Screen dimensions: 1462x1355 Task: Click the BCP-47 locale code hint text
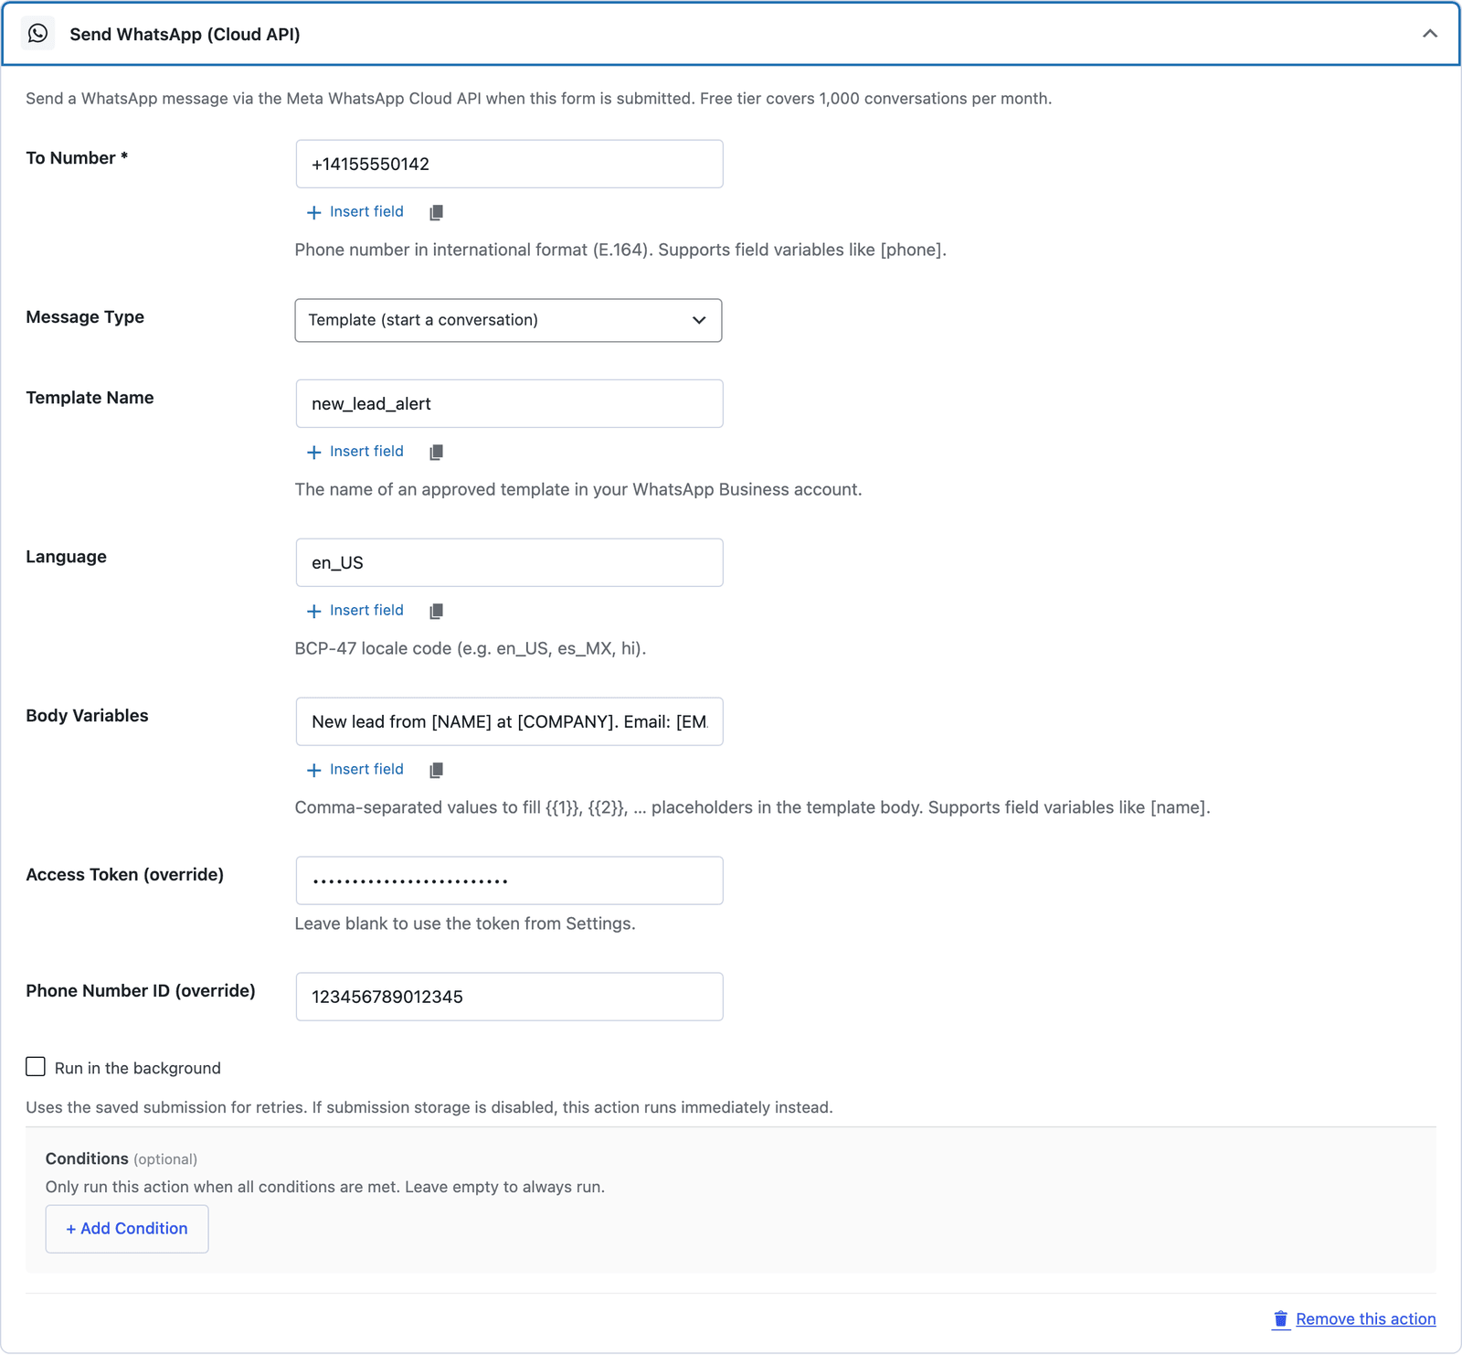471,648
